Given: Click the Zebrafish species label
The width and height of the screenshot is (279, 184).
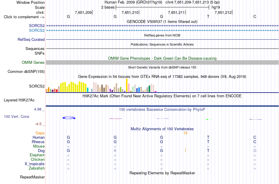Looking at the screenshot, I should coord(37,168).
